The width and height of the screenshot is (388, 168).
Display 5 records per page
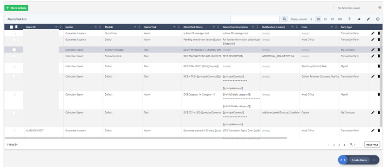tap(311, 19)
